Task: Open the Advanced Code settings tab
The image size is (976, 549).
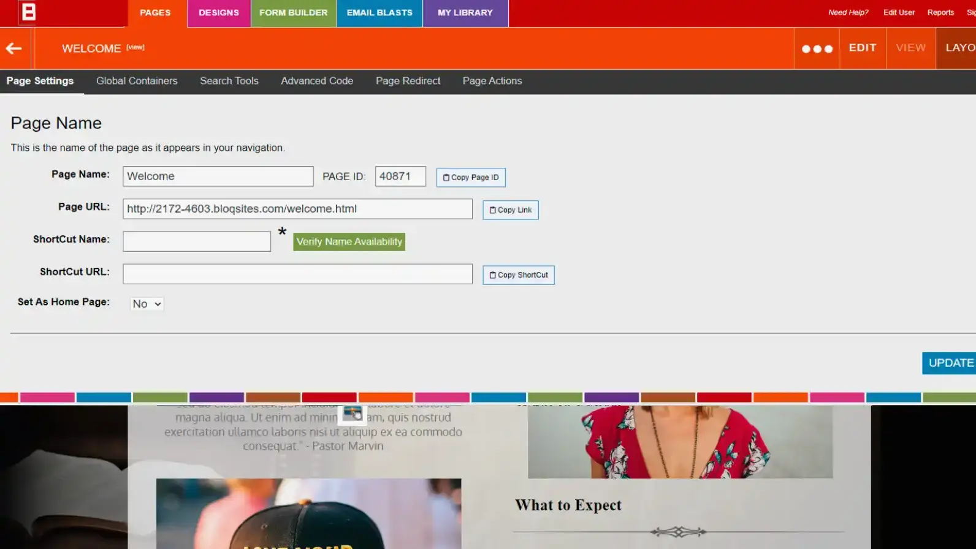Action: (317, 81)
